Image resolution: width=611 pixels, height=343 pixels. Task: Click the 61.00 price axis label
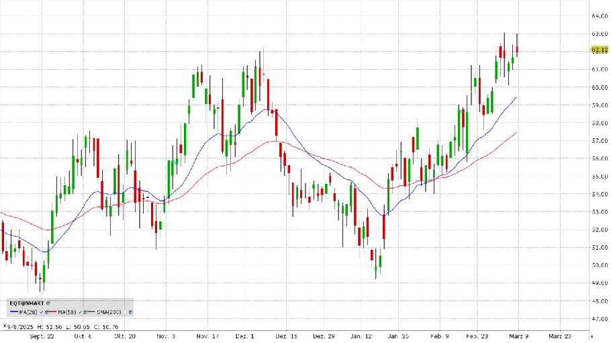(600, 69)
